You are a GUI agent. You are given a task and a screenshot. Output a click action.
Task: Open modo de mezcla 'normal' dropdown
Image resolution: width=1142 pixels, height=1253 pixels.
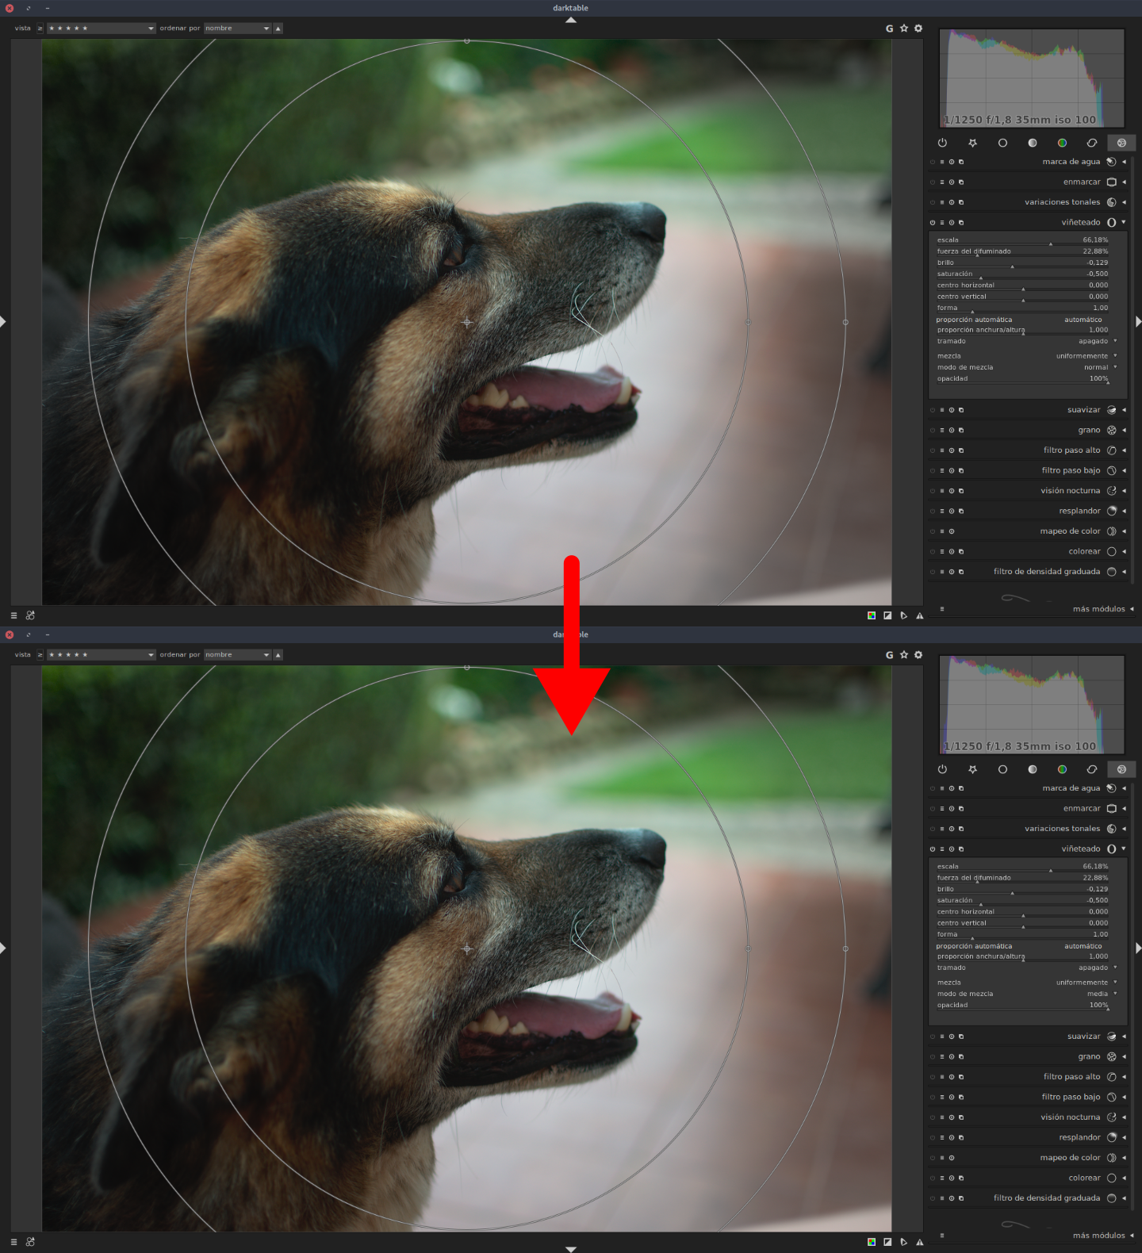click(x=1027, y=367)
